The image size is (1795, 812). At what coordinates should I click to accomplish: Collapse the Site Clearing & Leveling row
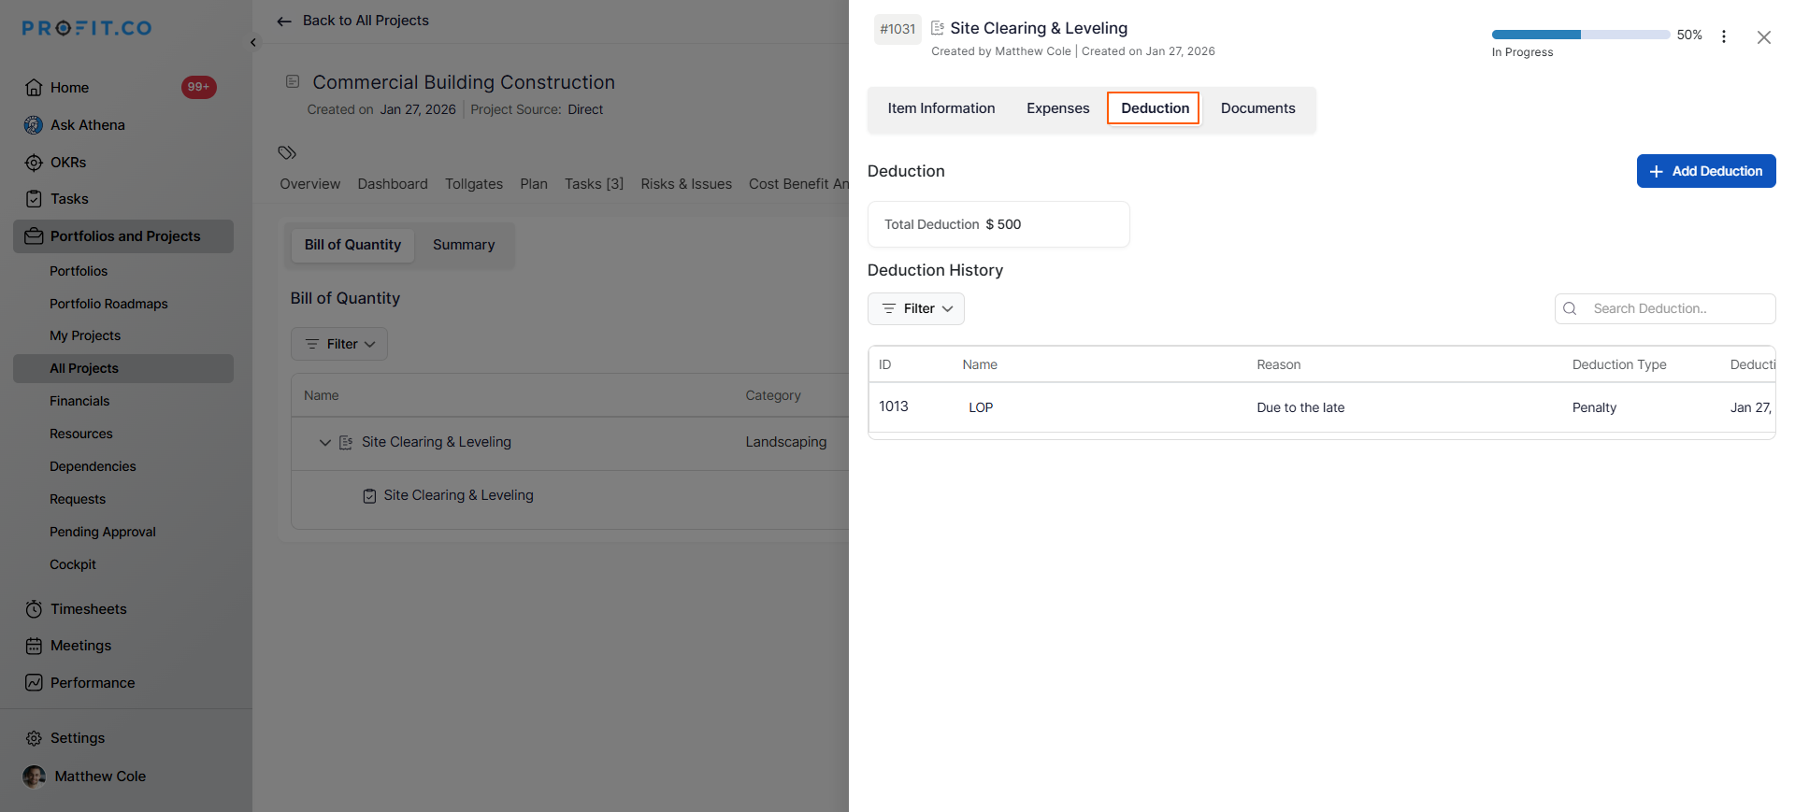[x=325, y=443]
